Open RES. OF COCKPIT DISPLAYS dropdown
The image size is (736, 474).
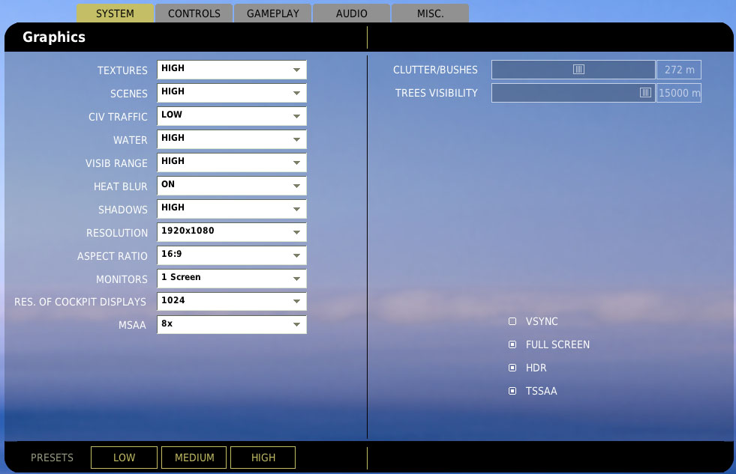coord(231,301)
